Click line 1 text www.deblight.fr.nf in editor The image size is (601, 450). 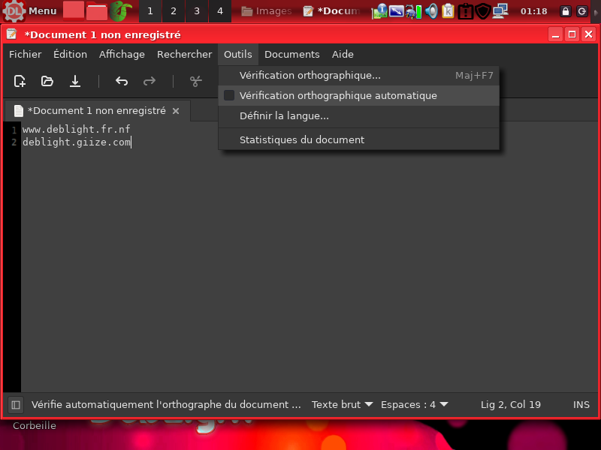tap(76, 130)
